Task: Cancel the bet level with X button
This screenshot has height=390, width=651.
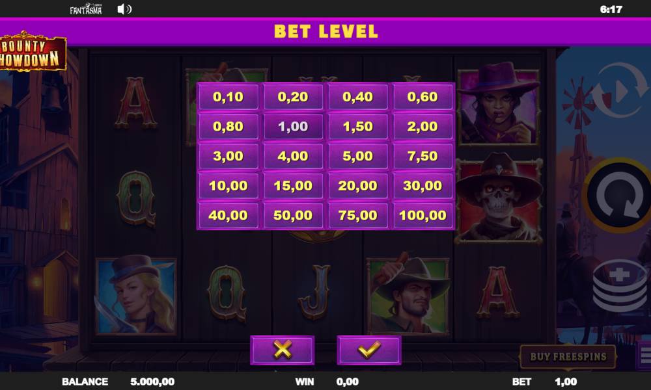Action: tap(283, 350)
